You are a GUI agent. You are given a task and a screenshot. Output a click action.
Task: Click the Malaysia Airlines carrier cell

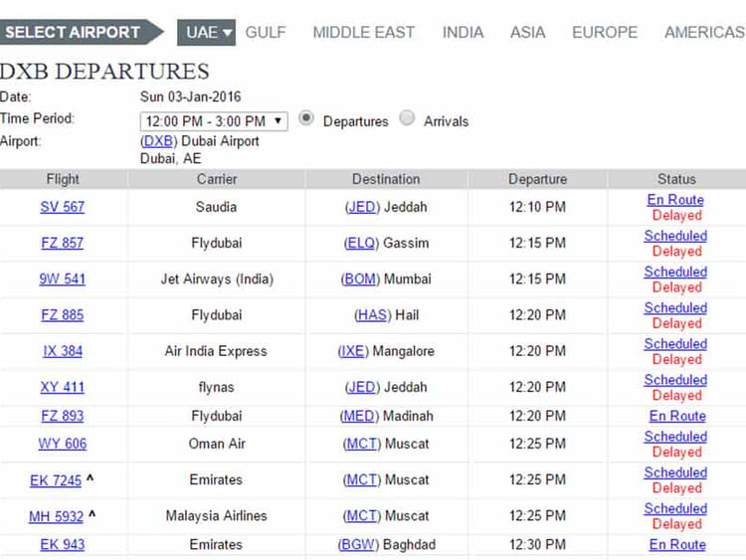217,516
